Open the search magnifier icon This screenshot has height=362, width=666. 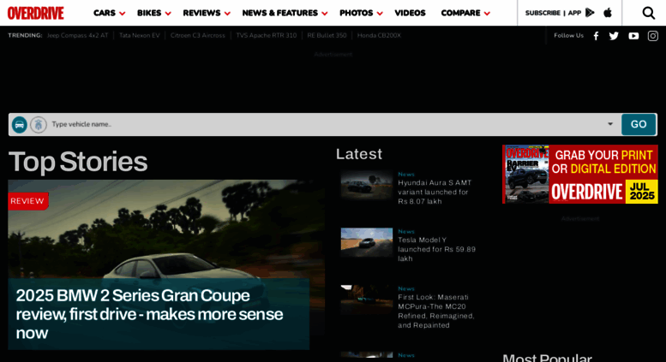tap(648, 13)
